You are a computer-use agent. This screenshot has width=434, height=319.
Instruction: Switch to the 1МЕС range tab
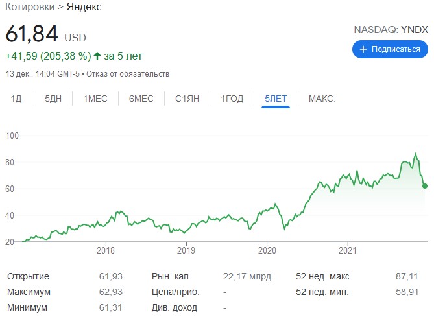click(x=95, y=99)
